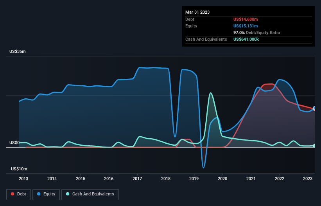Click Cash And Equivalents label in tooltip
The height and width of the screenshot is (206, 321).
206,39
